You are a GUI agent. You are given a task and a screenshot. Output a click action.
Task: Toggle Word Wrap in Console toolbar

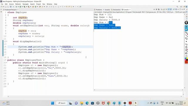(x=166, y=9)
